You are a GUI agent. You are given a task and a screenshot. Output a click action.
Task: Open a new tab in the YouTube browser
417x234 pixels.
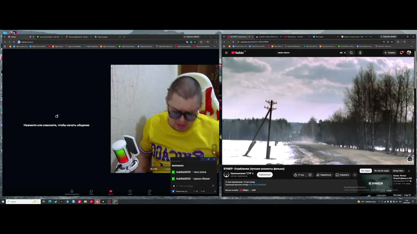tap(370, 37)
